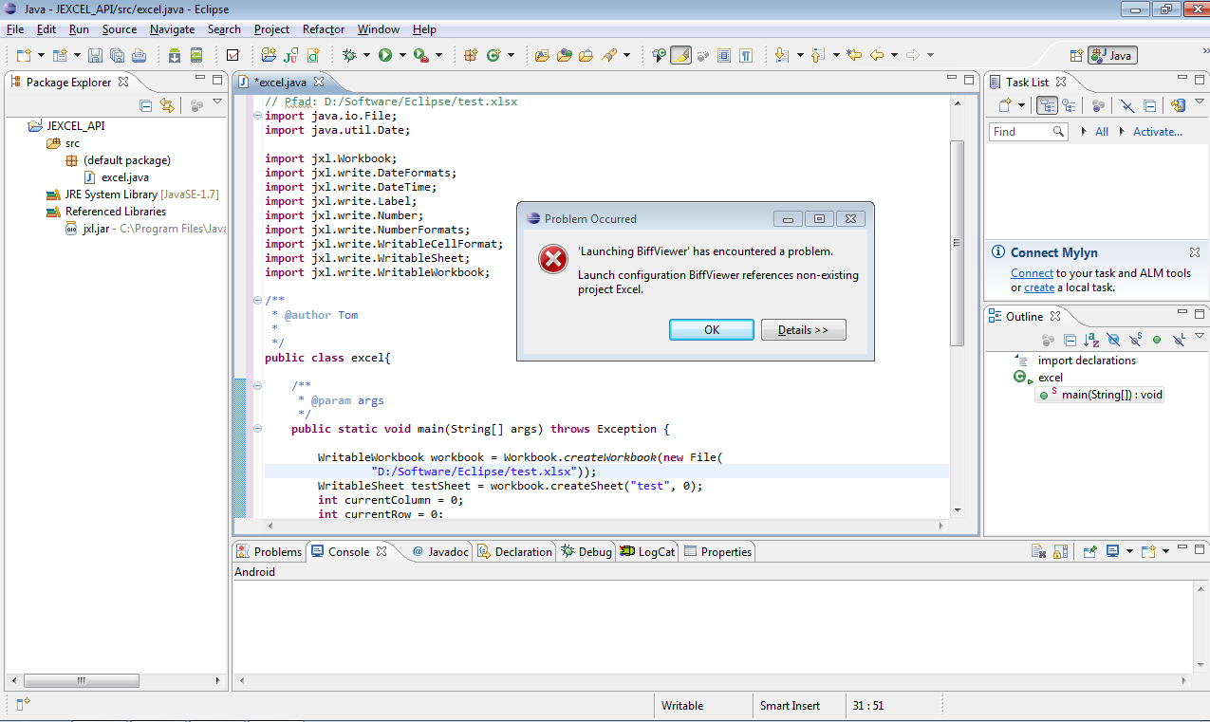Open the External Tools dropdown arrow

437,55
